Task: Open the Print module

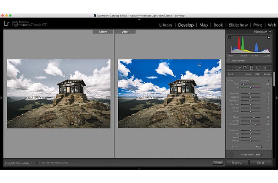Action: [x=258, y=25]
